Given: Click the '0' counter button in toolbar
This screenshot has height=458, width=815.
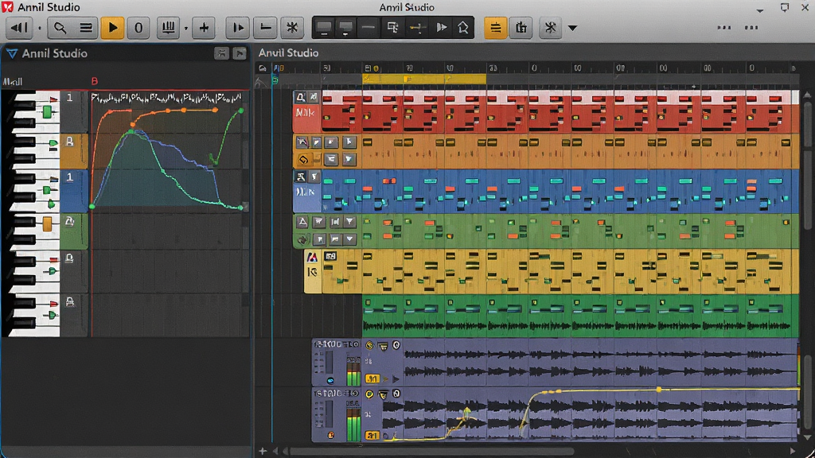Looking at the screenshot, I should (138, 28).
